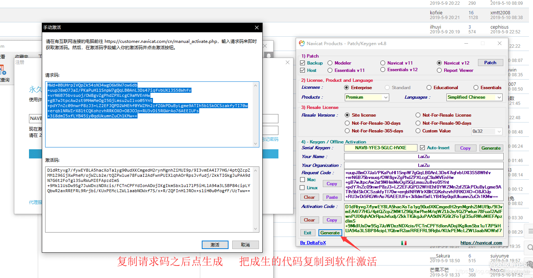Select the Navicat v11 radio option
The image size is (533, 278).
pyautogui.click(x=383, y=63)
